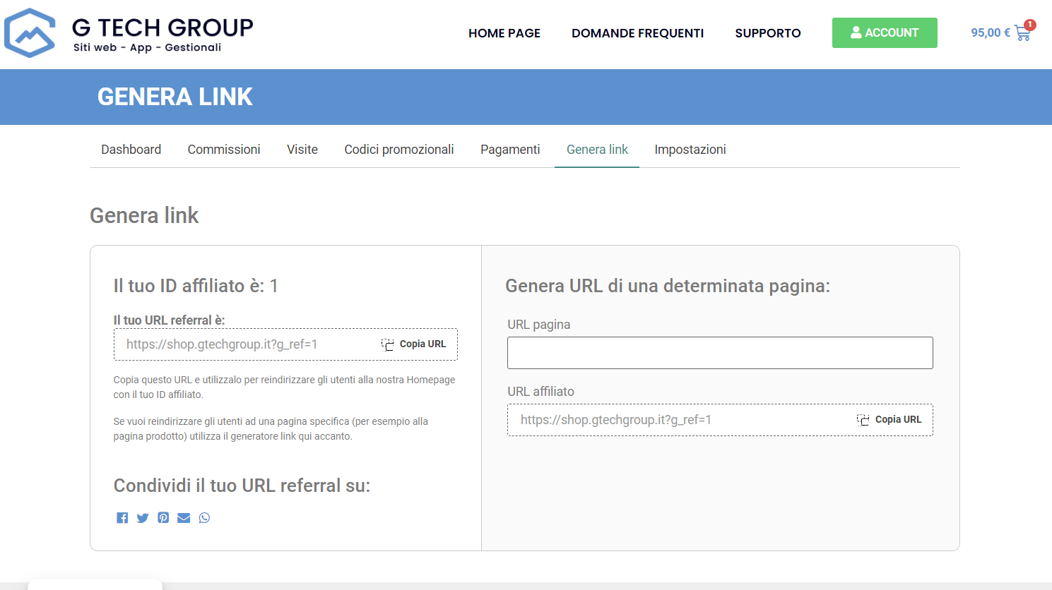The image size is (1052, 590).
Task: Share referral URL on Facebook
Action: [122, 518]
